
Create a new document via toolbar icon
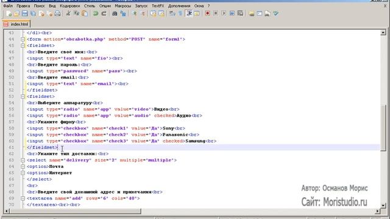[9, 13]
